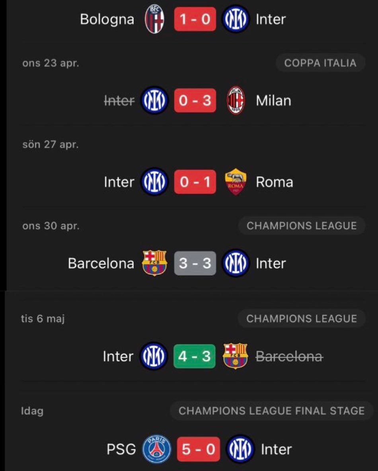Click the 1 - 0 Bologna score
The width and height of the screenshot is (378, 471).
pyautogui.click(x=195, y=19)
